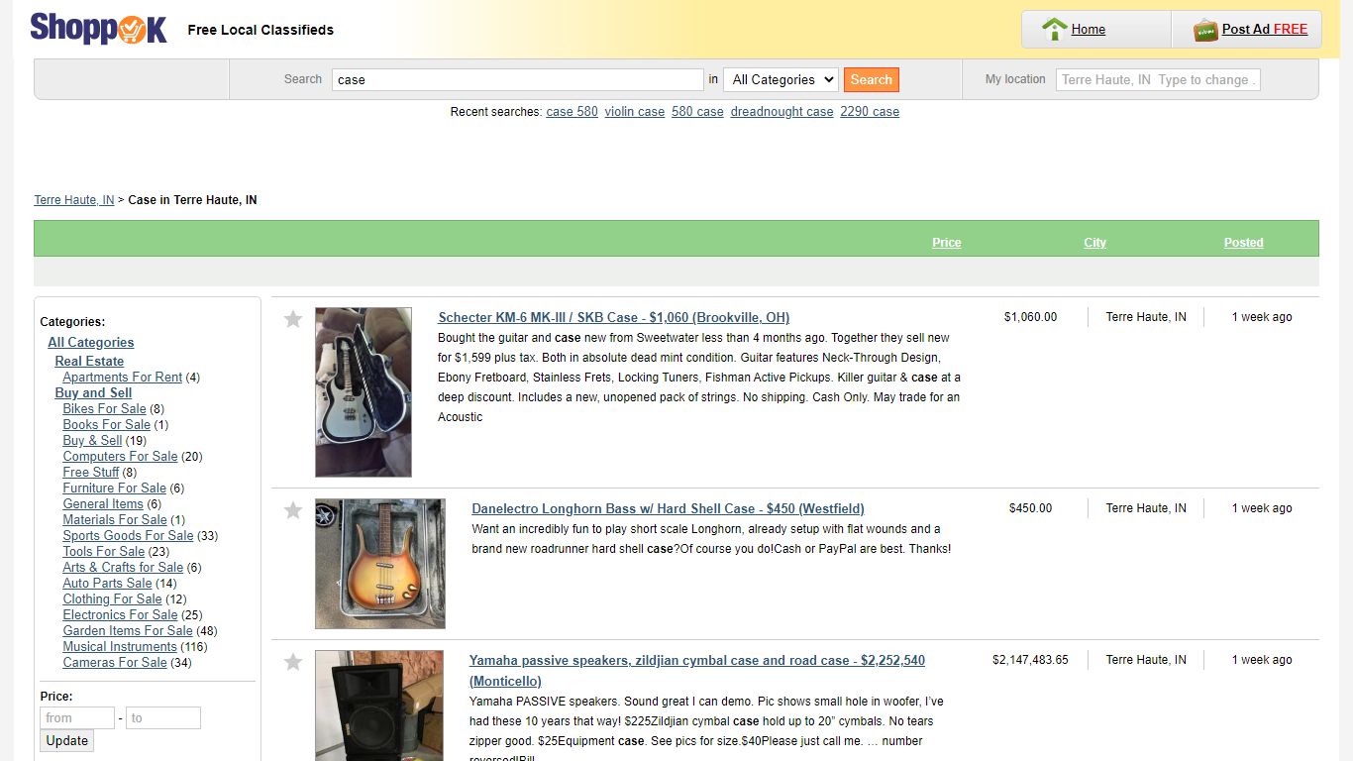Favorite the Danelectro Longhorn Bass star
Viewport: 1353px width, 761px height.
coord(292,510)
